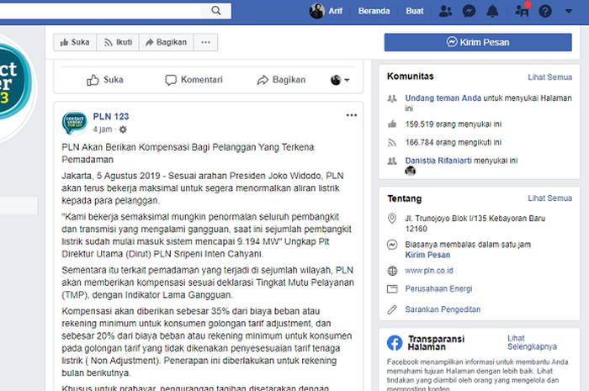The image size is (589, 391).
Task: Click Lihat Selengkapnya link
Action: pos(532,342)
